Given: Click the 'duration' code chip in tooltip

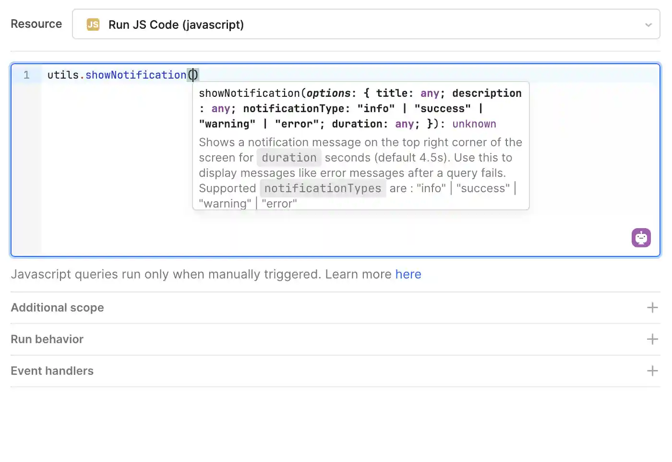Looking at the screenshot, I should point(289,158).
